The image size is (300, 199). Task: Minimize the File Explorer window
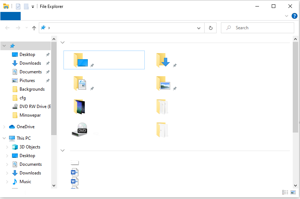pos(257,6)
